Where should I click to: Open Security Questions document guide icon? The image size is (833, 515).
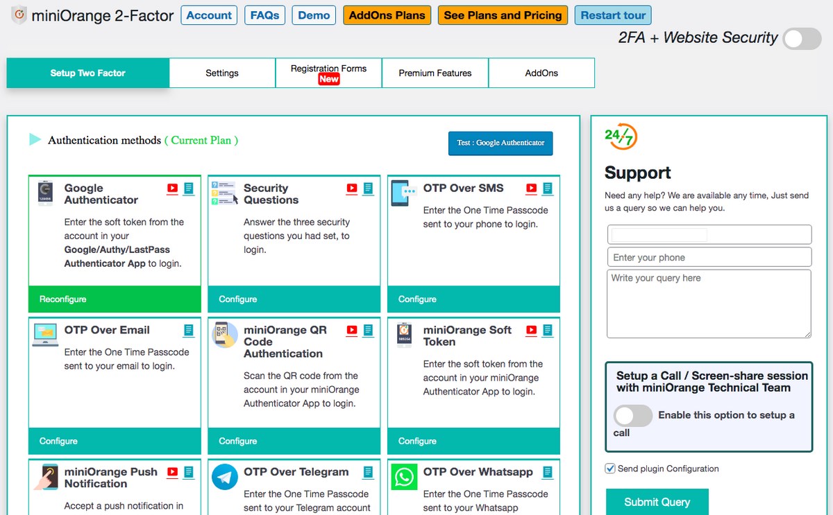[369, 189]
